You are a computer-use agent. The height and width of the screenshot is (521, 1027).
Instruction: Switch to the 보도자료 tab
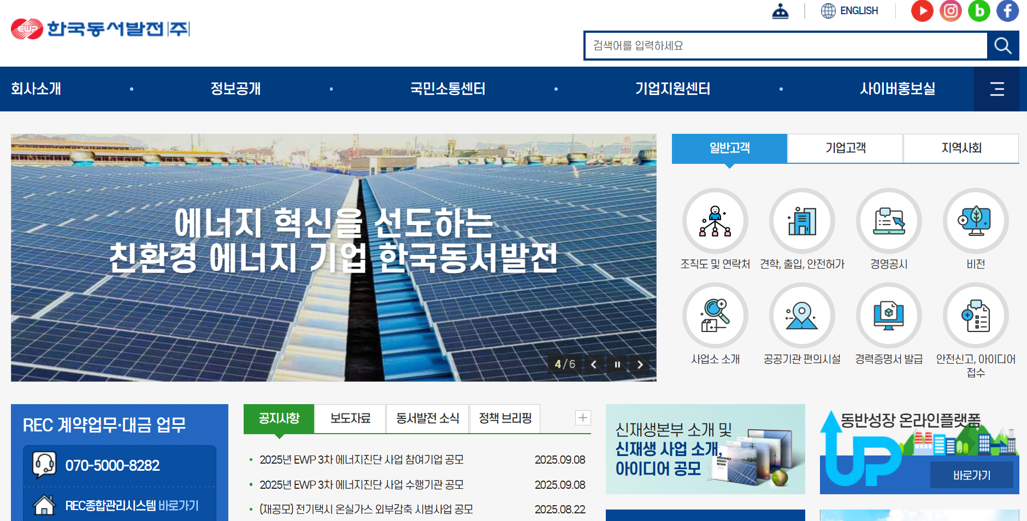point(350,419)
